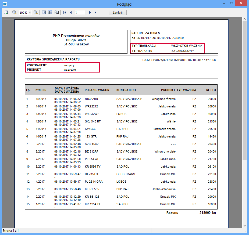Open the 100% zoom level dropdown
The height and width of the screenshot is (235, 249).
coord(30,13)
